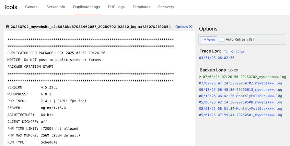
Task: Open the PHP Logs tab
Action: [x=116, y=7]
